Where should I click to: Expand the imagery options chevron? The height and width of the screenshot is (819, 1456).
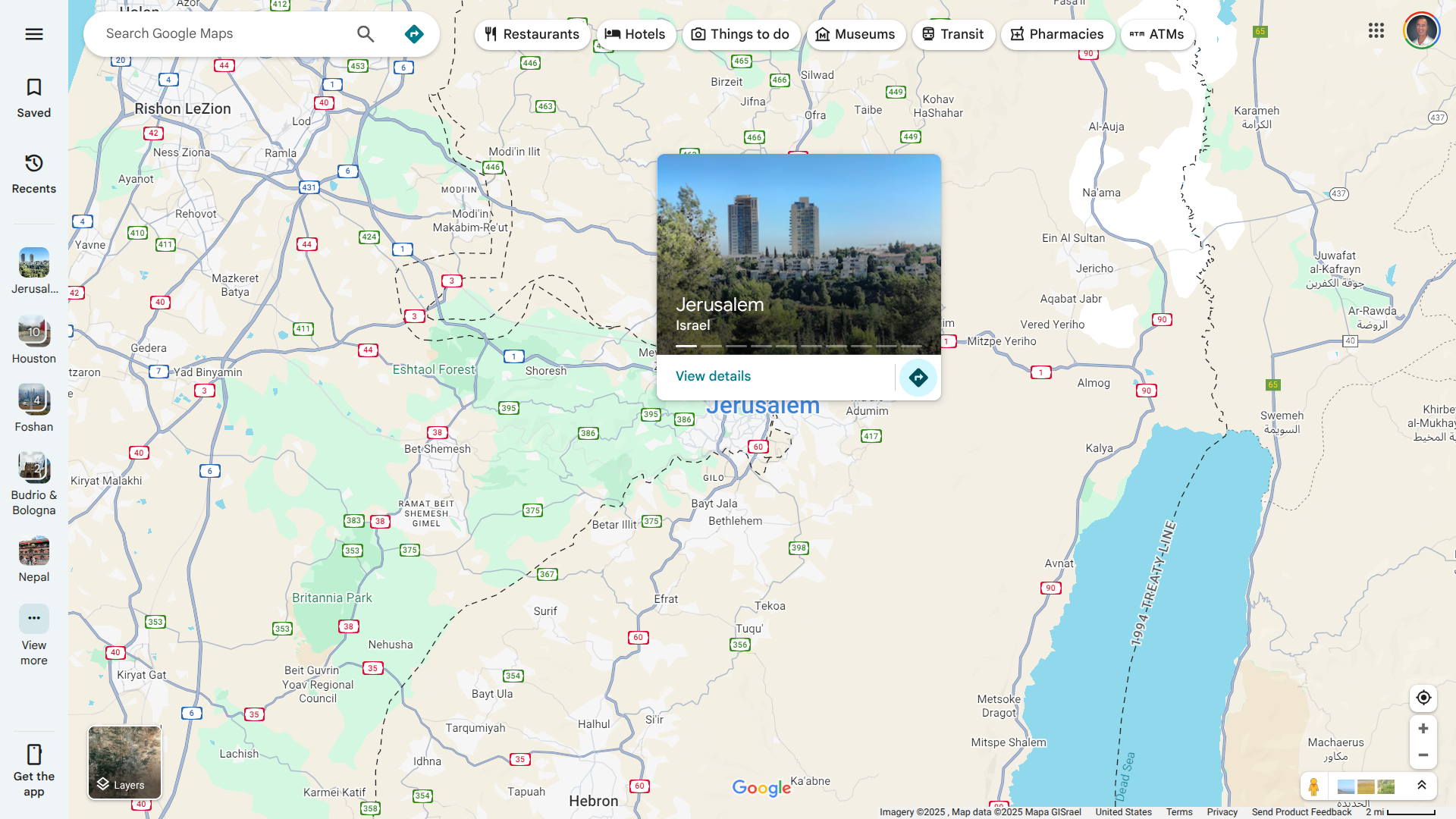pyautogui.click(x=1422, y=786)
